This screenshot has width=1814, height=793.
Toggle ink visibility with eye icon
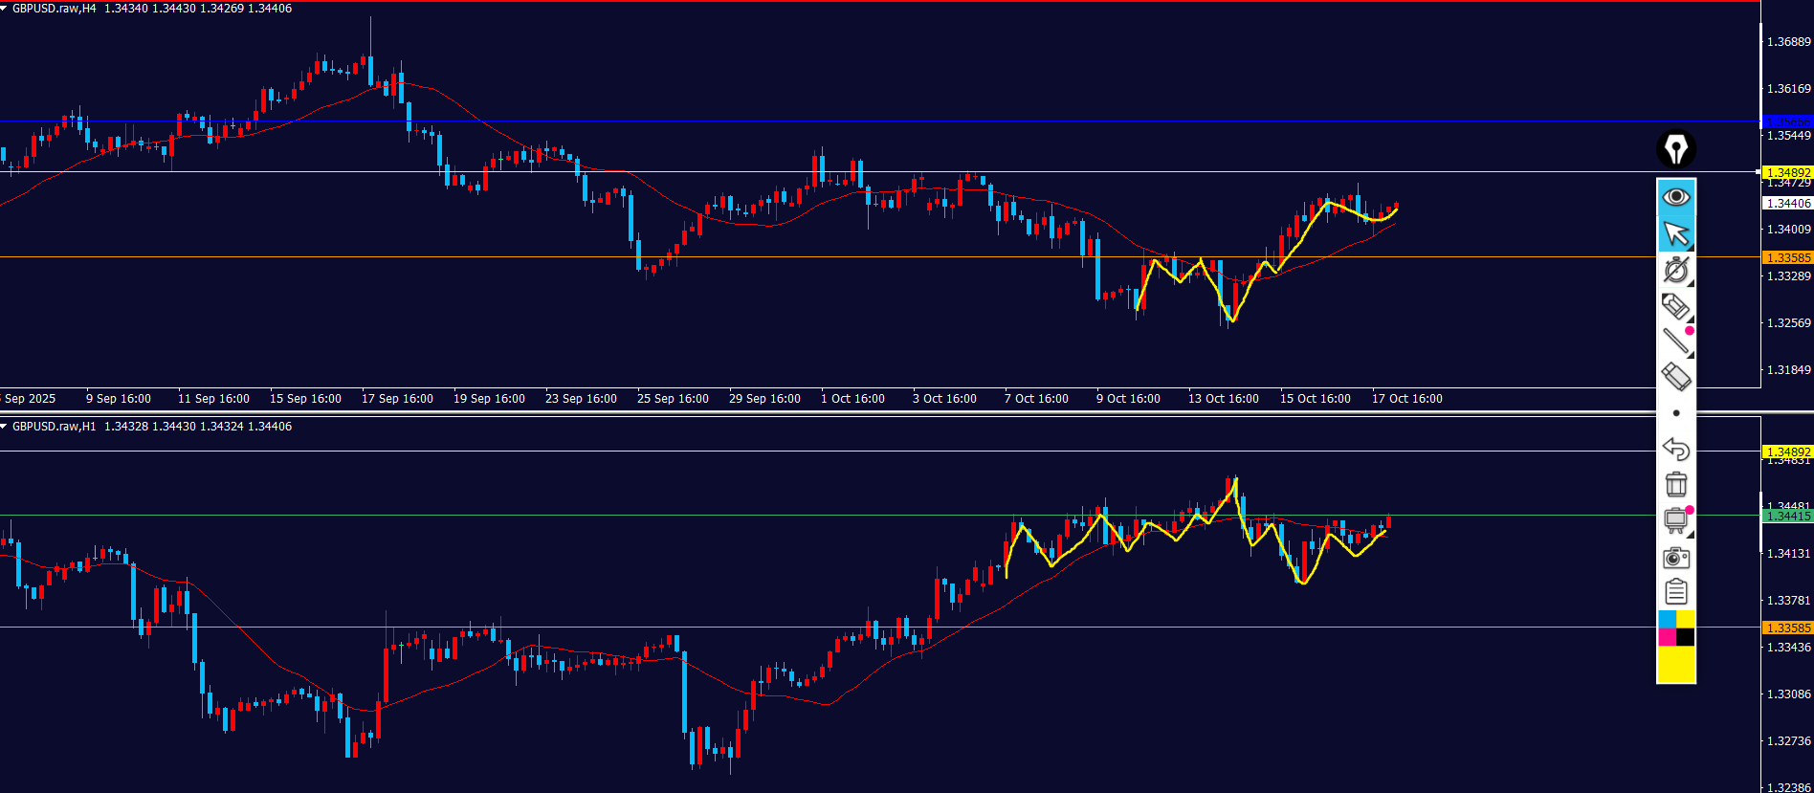click(x=1675, y=197)
